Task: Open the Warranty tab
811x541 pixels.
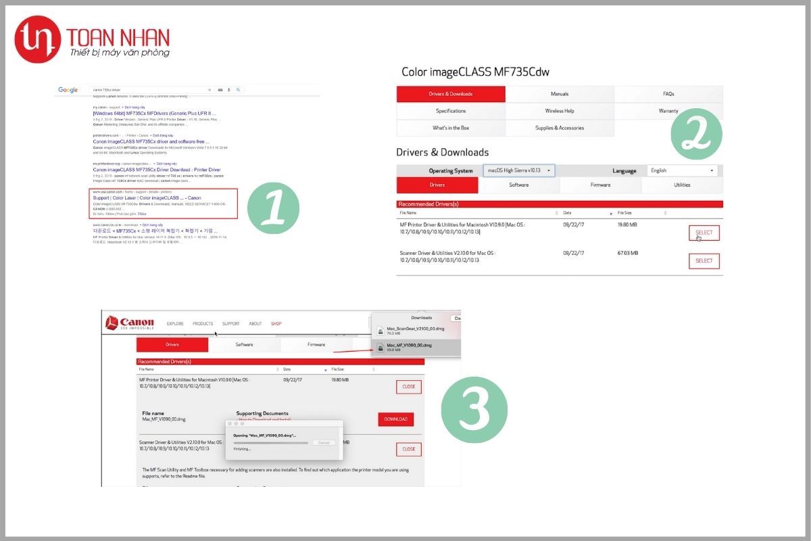Action: pyautogui.click(x=668, y=111)
